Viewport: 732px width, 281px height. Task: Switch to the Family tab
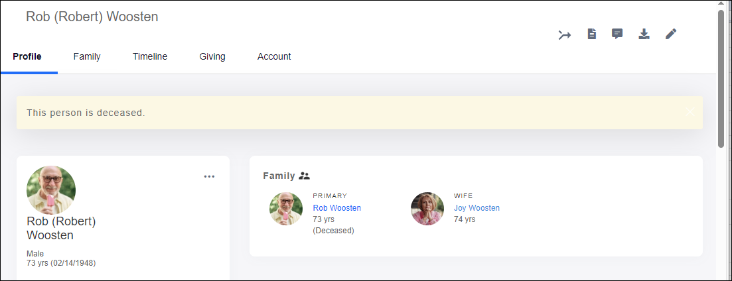pyautogui.click(x=87, y=56)
